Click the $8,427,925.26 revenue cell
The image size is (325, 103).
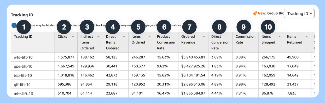(193, 66)
